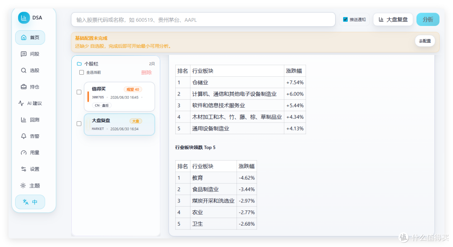Go to 选股 stock screening
Image resolution: width=453 pixels, height=247 pixels.
[x=30, y=70]
